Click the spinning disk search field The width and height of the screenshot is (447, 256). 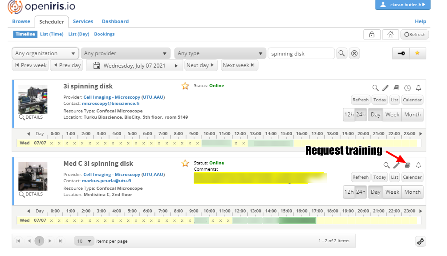301,53
